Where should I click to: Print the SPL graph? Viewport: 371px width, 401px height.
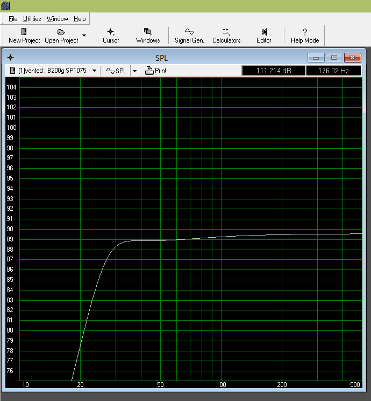[155, 71]
